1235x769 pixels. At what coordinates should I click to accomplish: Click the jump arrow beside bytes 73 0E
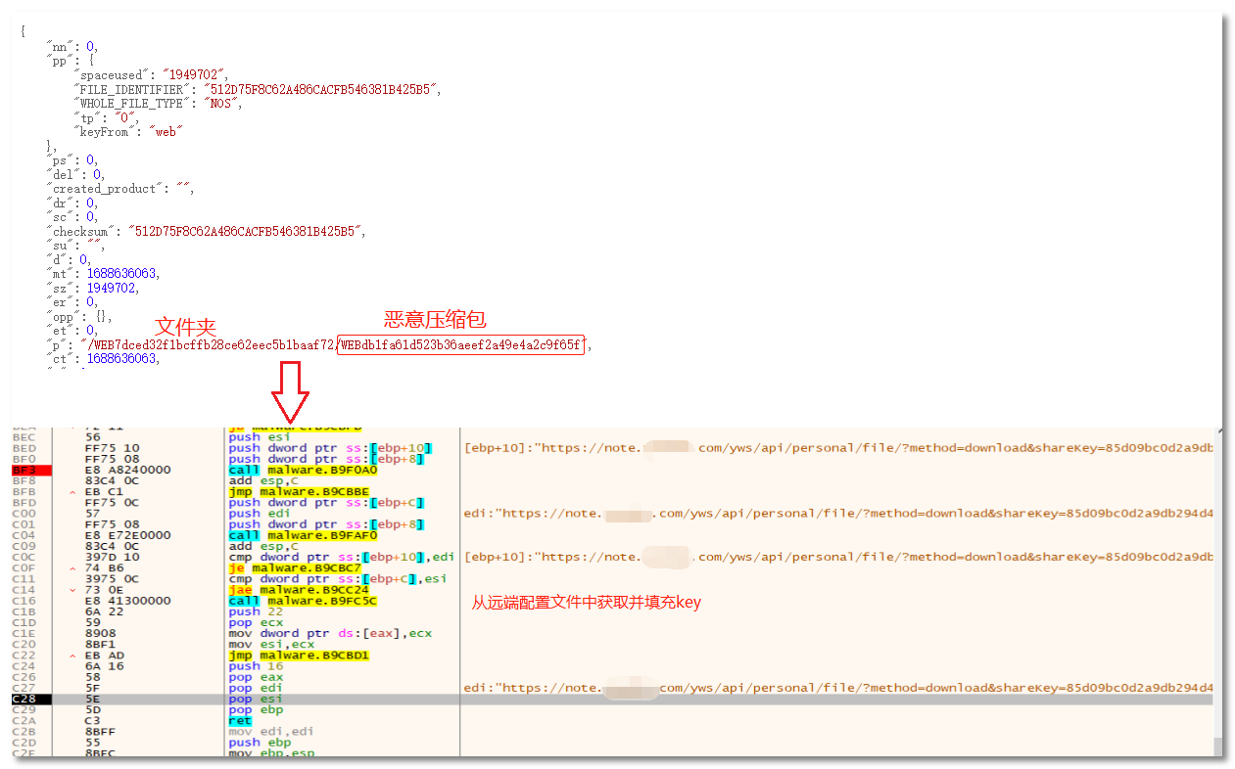(x=74, y=590)
